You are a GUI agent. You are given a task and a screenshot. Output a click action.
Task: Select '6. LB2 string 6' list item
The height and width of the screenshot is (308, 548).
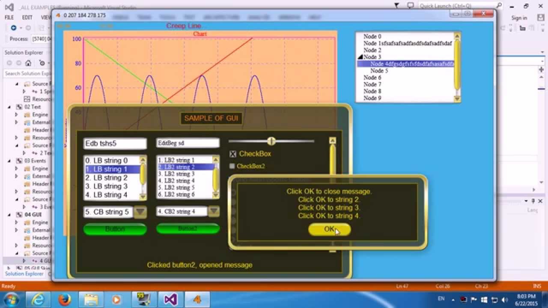pyautogui.click(x=185, y=194)
